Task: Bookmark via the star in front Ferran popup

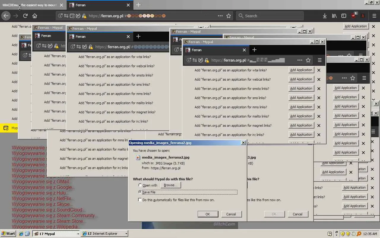Action: tap(308, 60)
